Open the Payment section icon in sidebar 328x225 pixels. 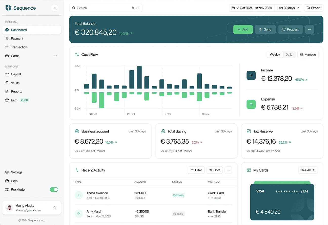point(7,38)
